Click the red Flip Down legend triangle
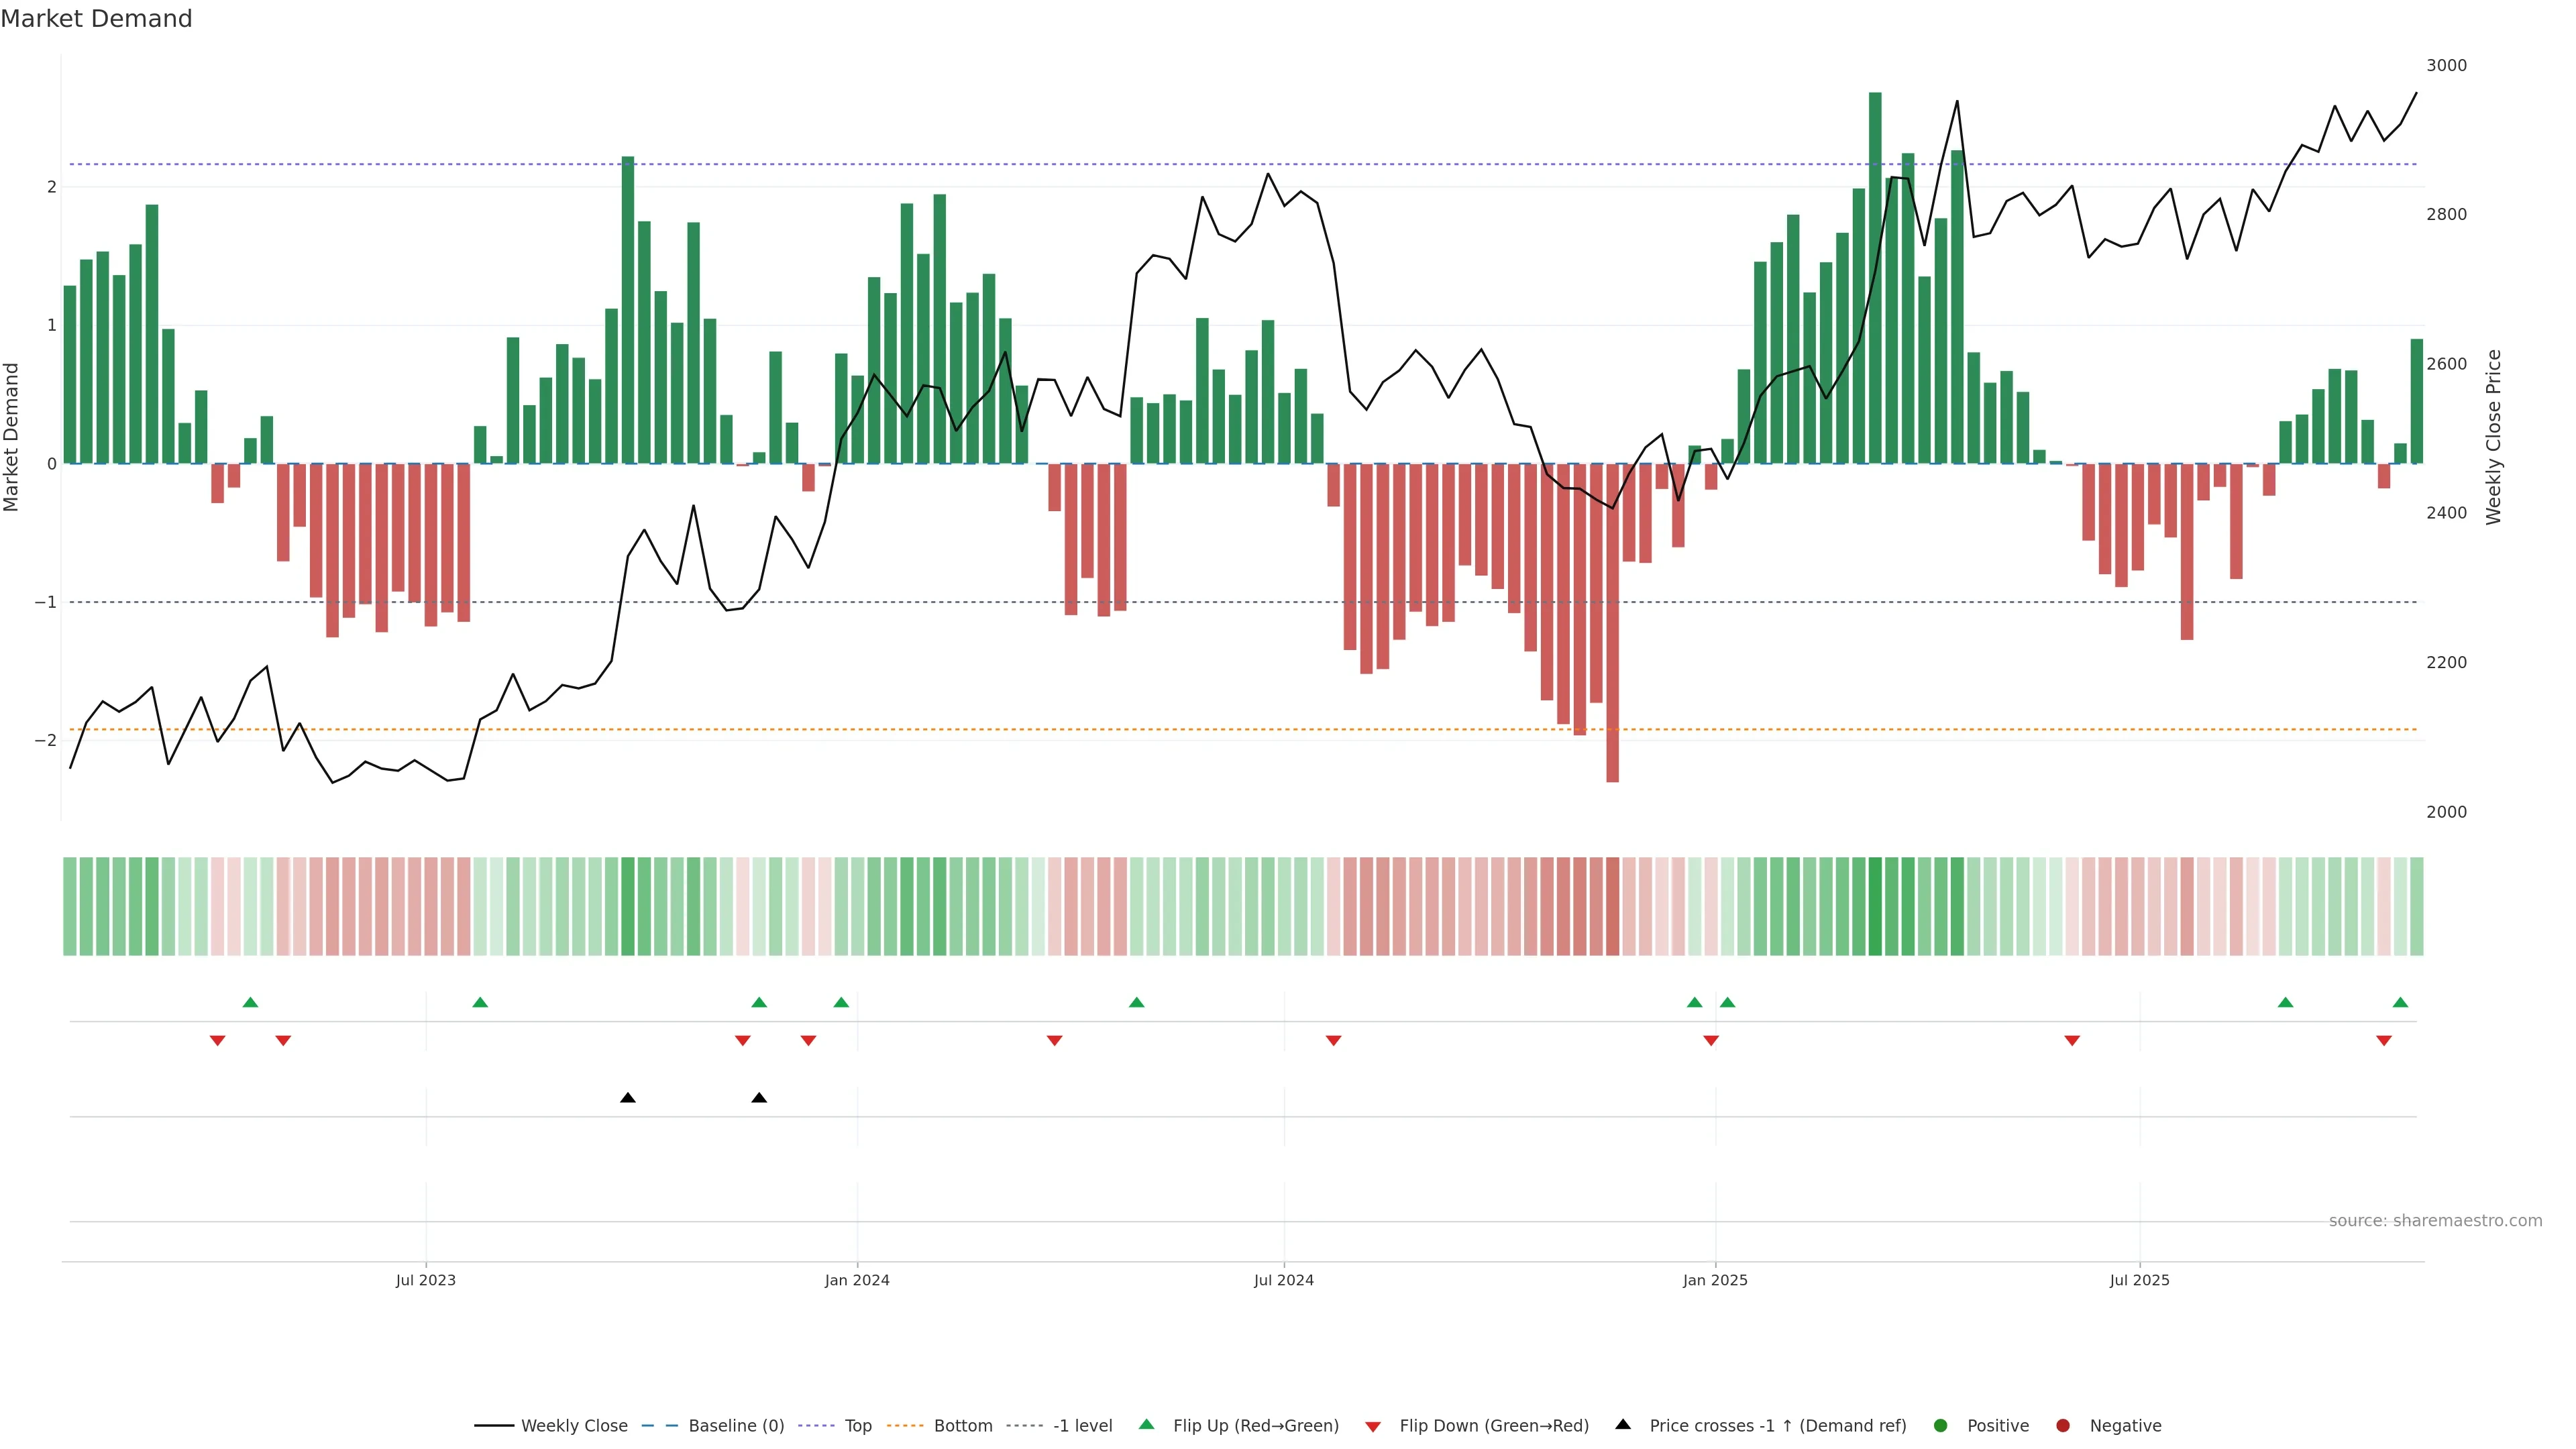 click(1373, 1427)
